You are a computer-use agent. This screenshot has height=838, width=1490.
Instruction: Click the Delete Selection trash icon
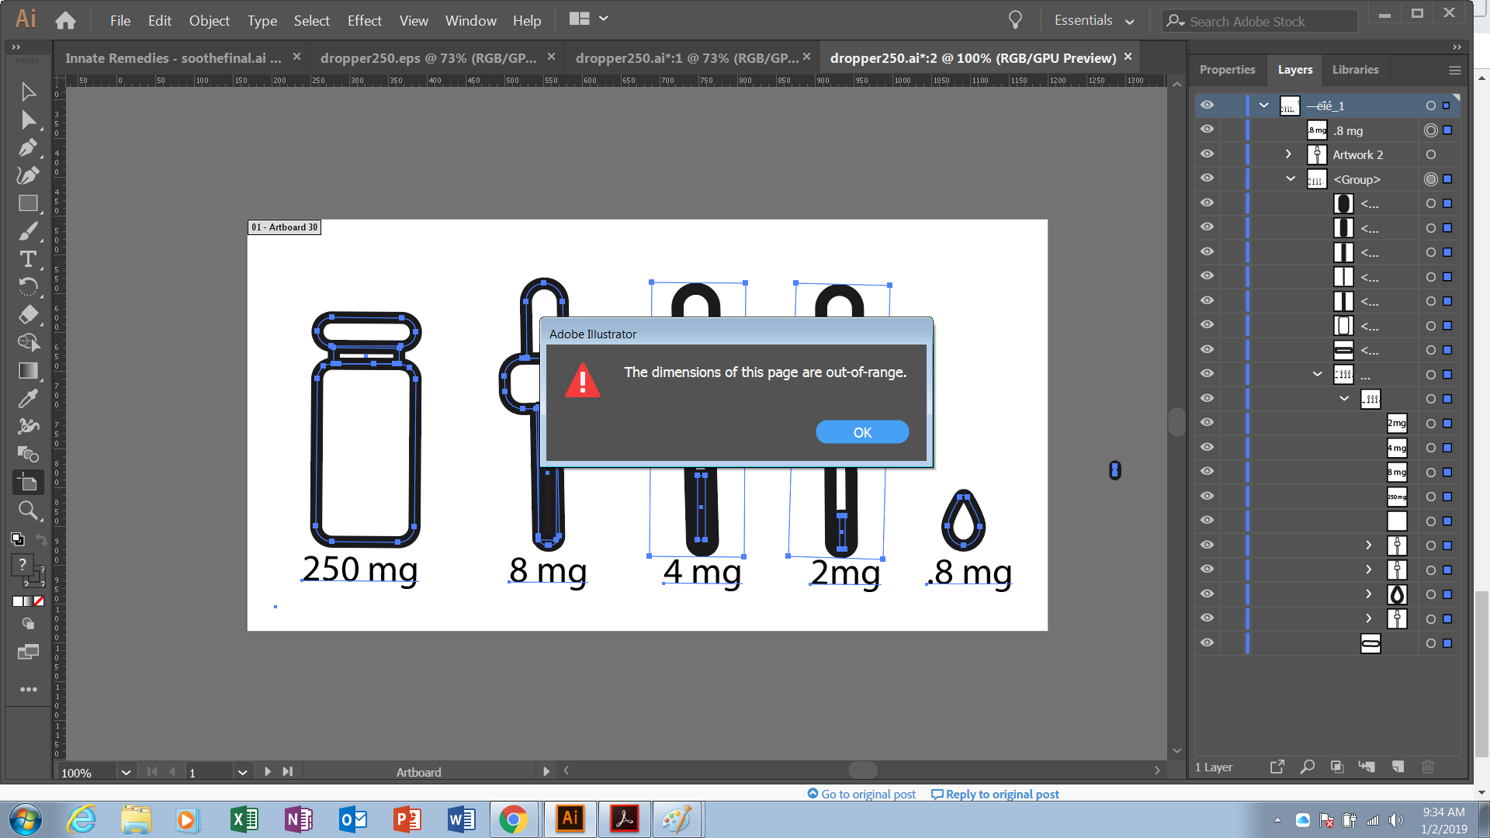[x=1427, y=767]
